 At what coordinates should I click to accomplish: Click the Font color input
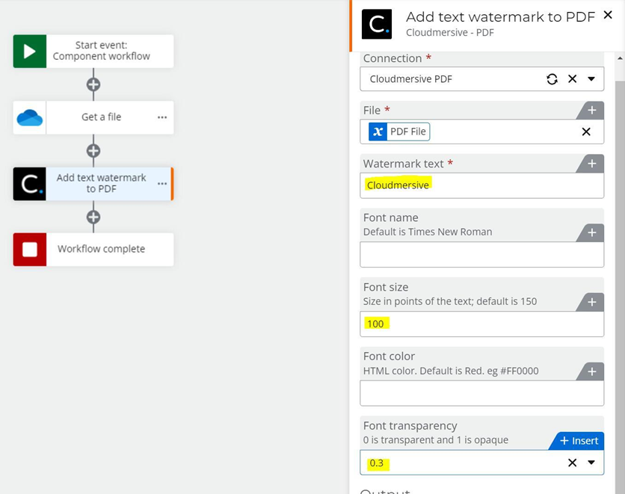[x=482, y=393]
